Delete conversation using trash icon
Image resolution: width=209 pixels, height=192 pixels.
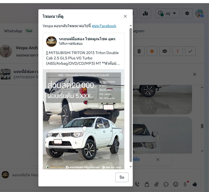click(139, 51)
